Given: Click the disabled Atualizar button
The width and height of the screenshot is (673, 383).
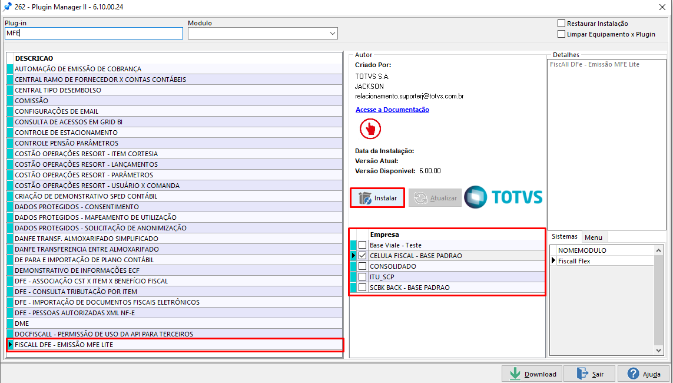Looking at the screenshot, I should pyautogui.click(x=435, y=198).
